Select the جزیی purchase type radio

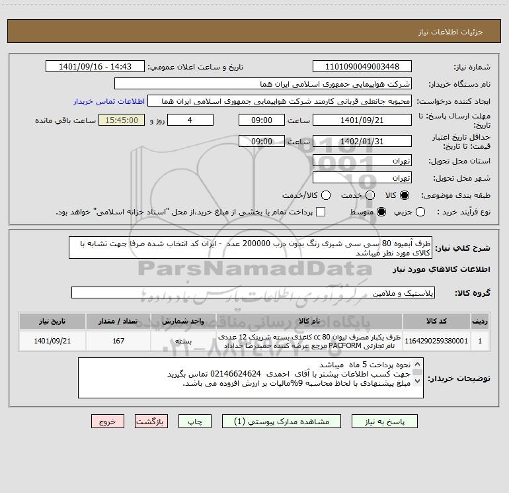coord(420,212)
